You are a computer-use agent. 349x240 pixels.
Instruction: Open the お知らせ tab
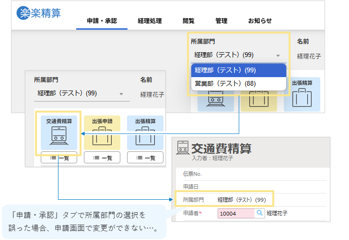[x=260, y=21]
